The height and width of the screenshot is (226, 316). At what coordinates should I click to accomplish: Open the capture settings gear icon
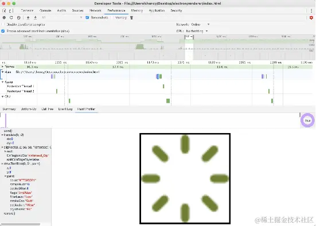311,18
